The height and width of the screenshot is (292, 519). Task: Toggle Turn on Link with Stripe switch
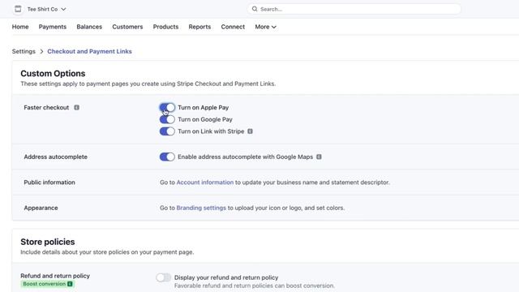tap(167, 131)
